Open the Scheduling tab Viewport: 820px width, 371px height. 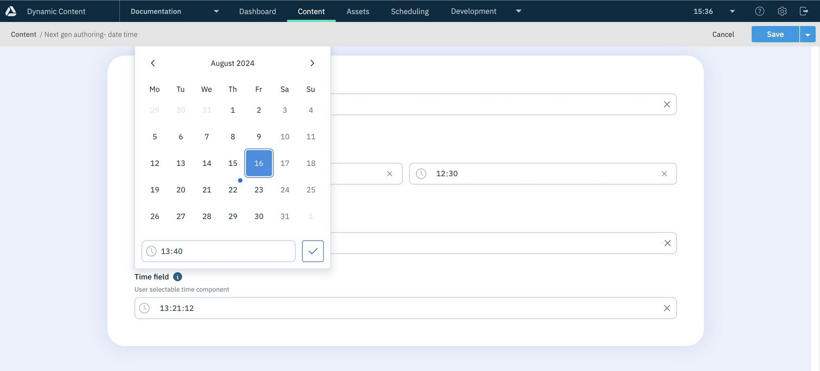point(409,11)
